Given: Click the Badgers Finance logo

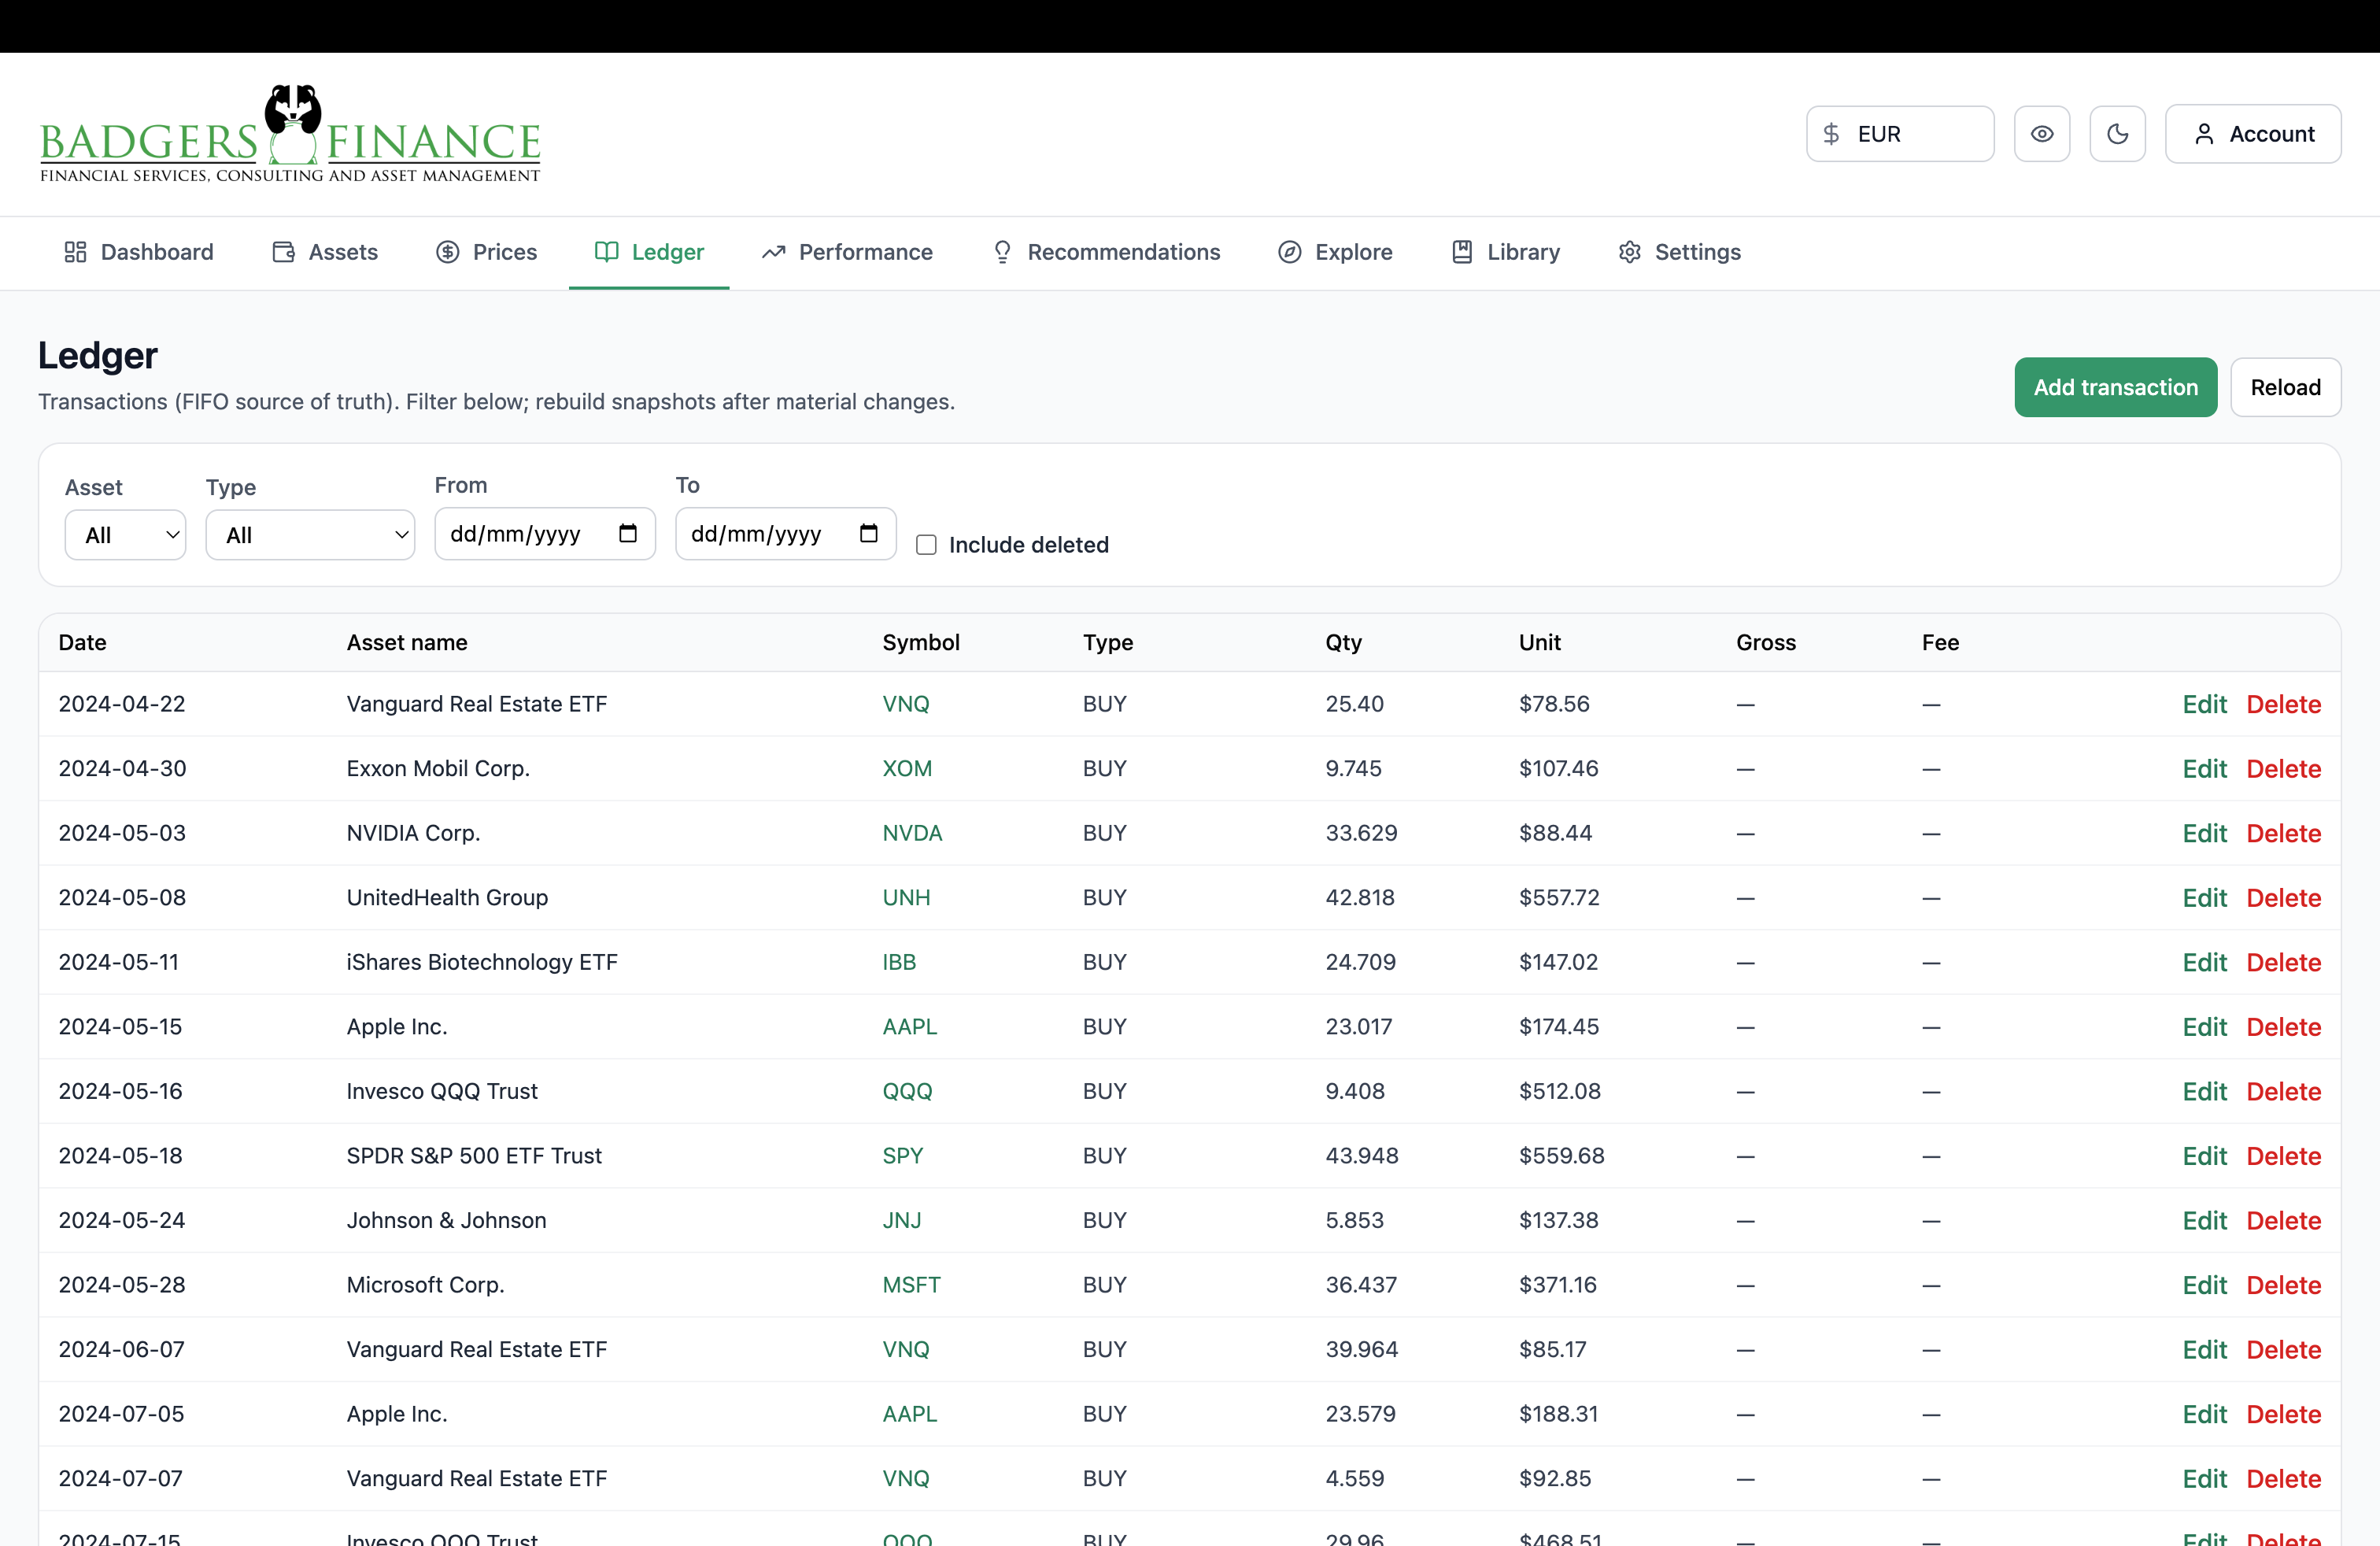Looking at the screenshot, I should click(290, 134).
